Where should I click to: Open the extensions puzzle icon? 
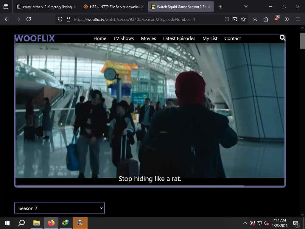coord(266,19)
